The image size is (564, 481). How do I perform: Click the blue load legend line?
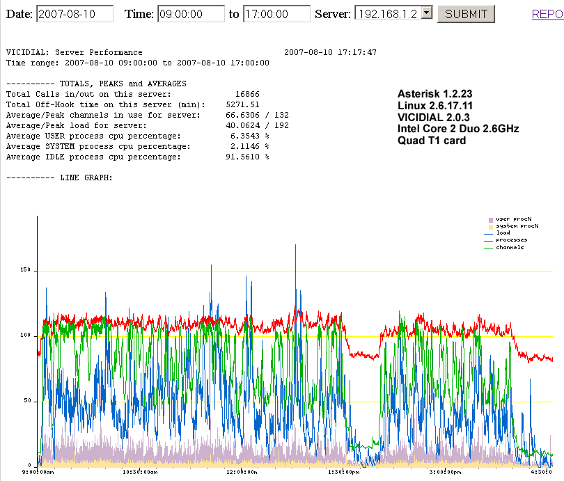pos(489,234)
